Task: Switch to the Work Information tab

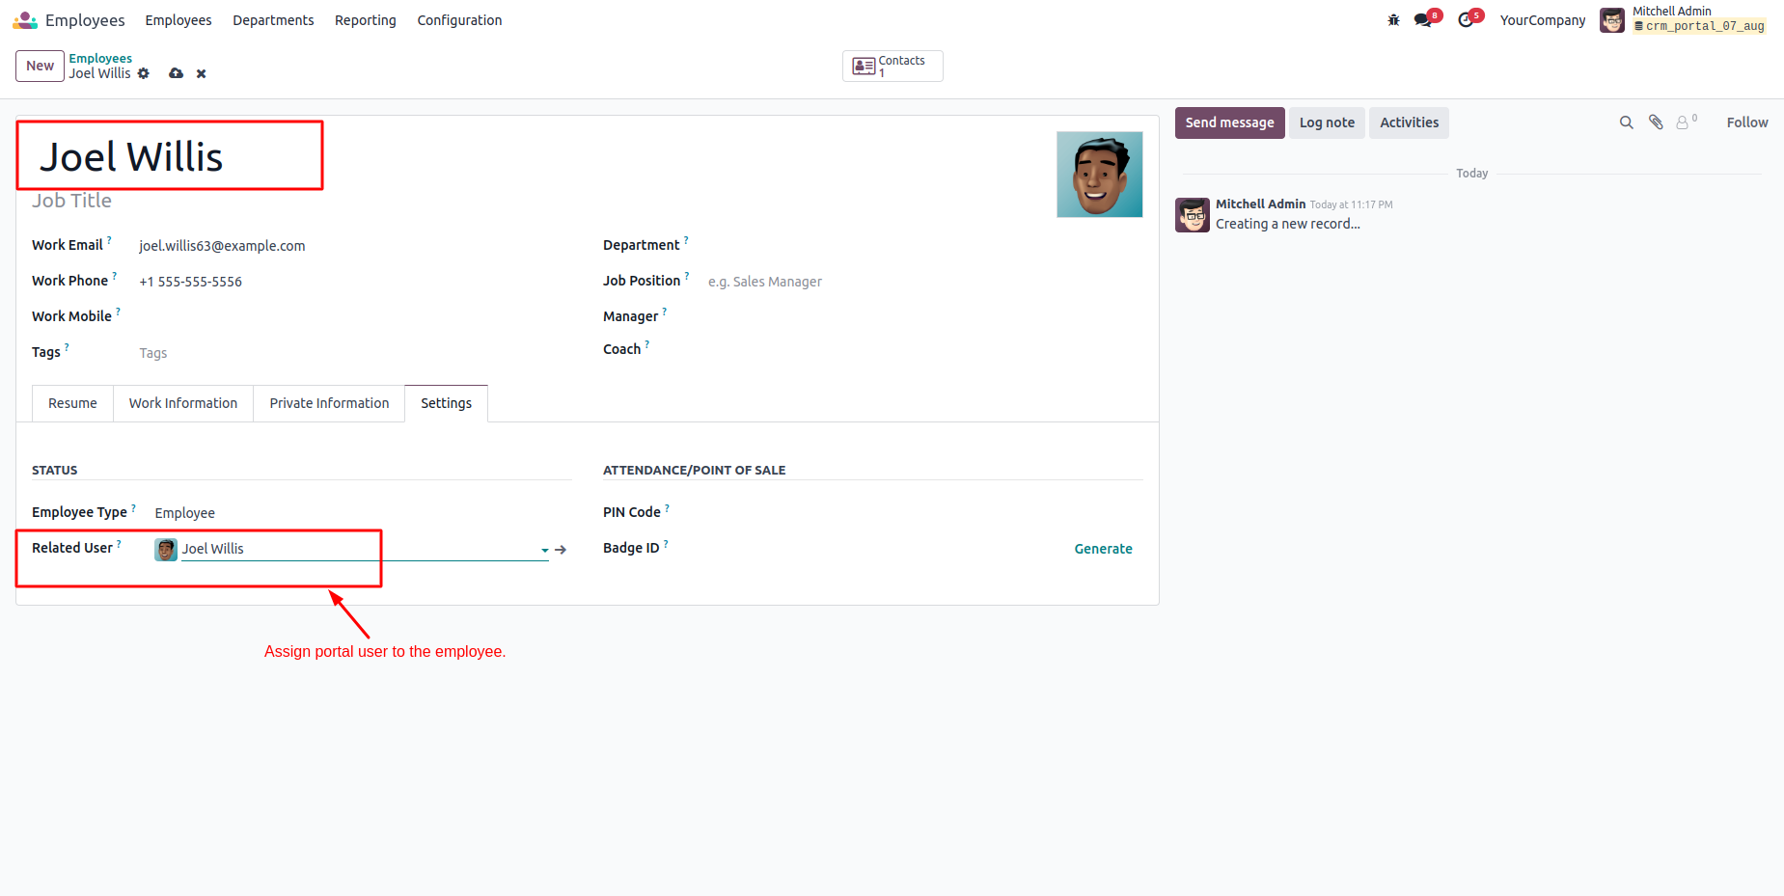Action: [x=182, y=403]
